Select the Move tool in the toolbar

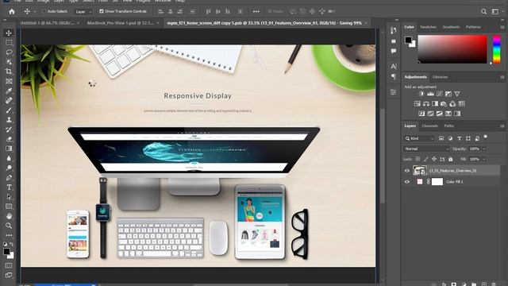(9, 33)
